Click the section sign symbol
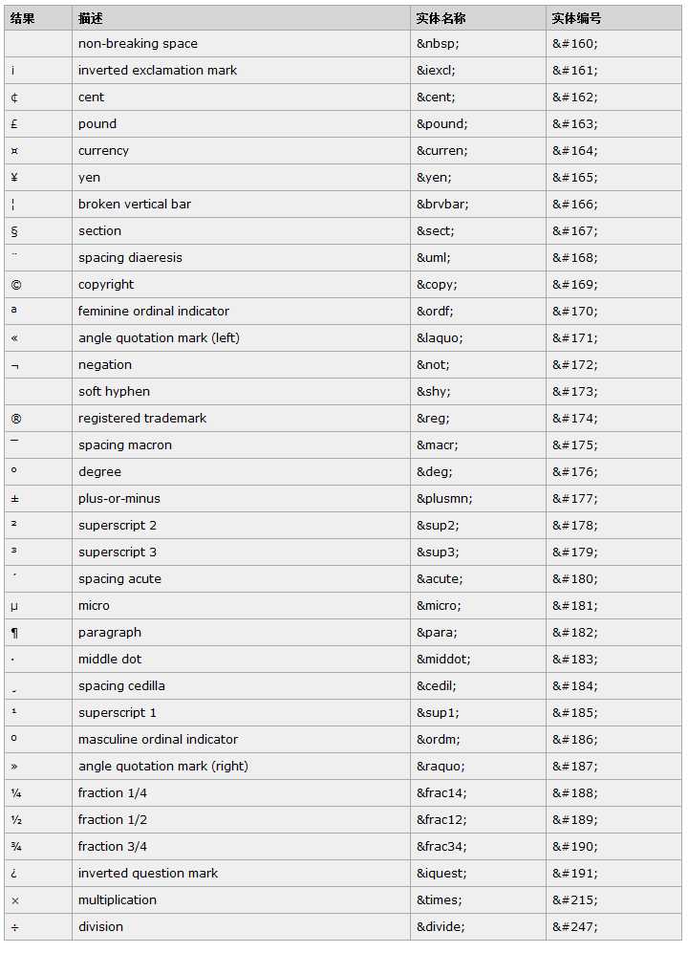Image resolution: width=688 pixels, height=953 pixels. (14, 231)
